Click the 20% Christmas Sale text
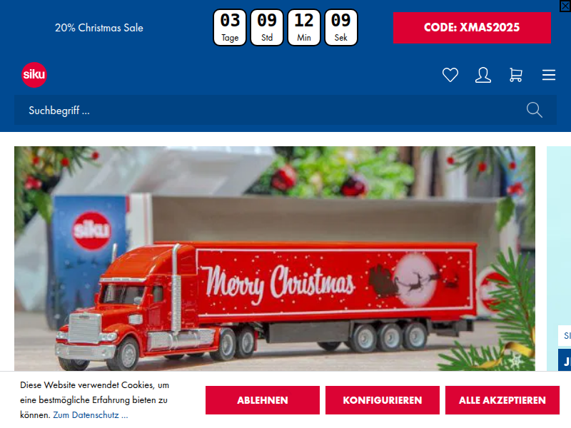571x428 pixels. pos(99,28)
